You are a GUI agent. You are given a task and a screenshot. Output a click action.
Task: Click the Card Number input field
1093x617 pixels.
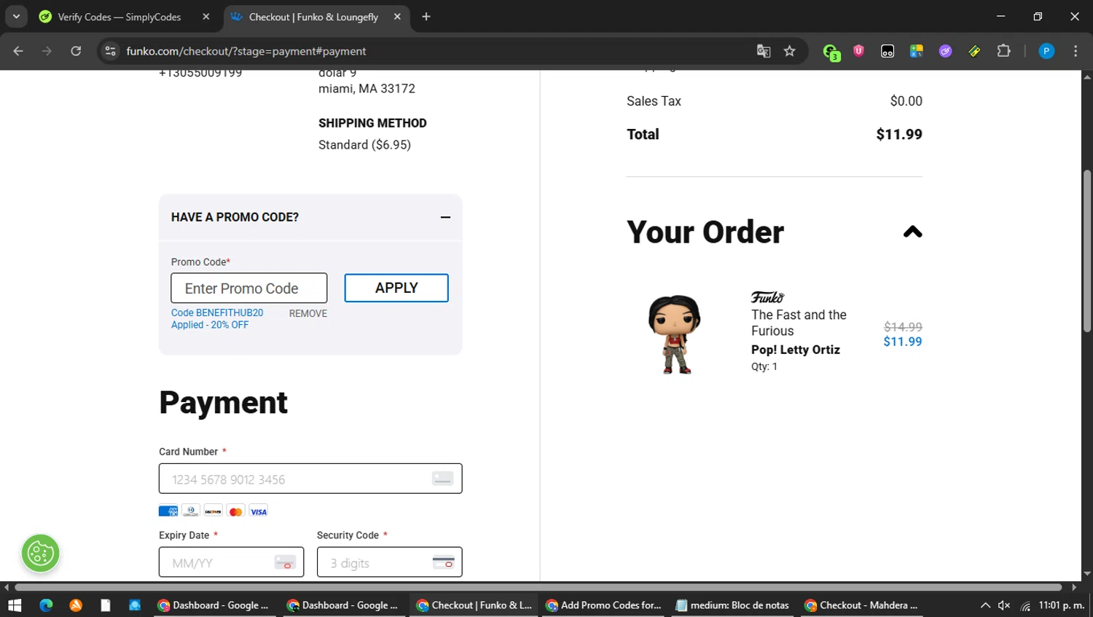[x=310, y=479]
